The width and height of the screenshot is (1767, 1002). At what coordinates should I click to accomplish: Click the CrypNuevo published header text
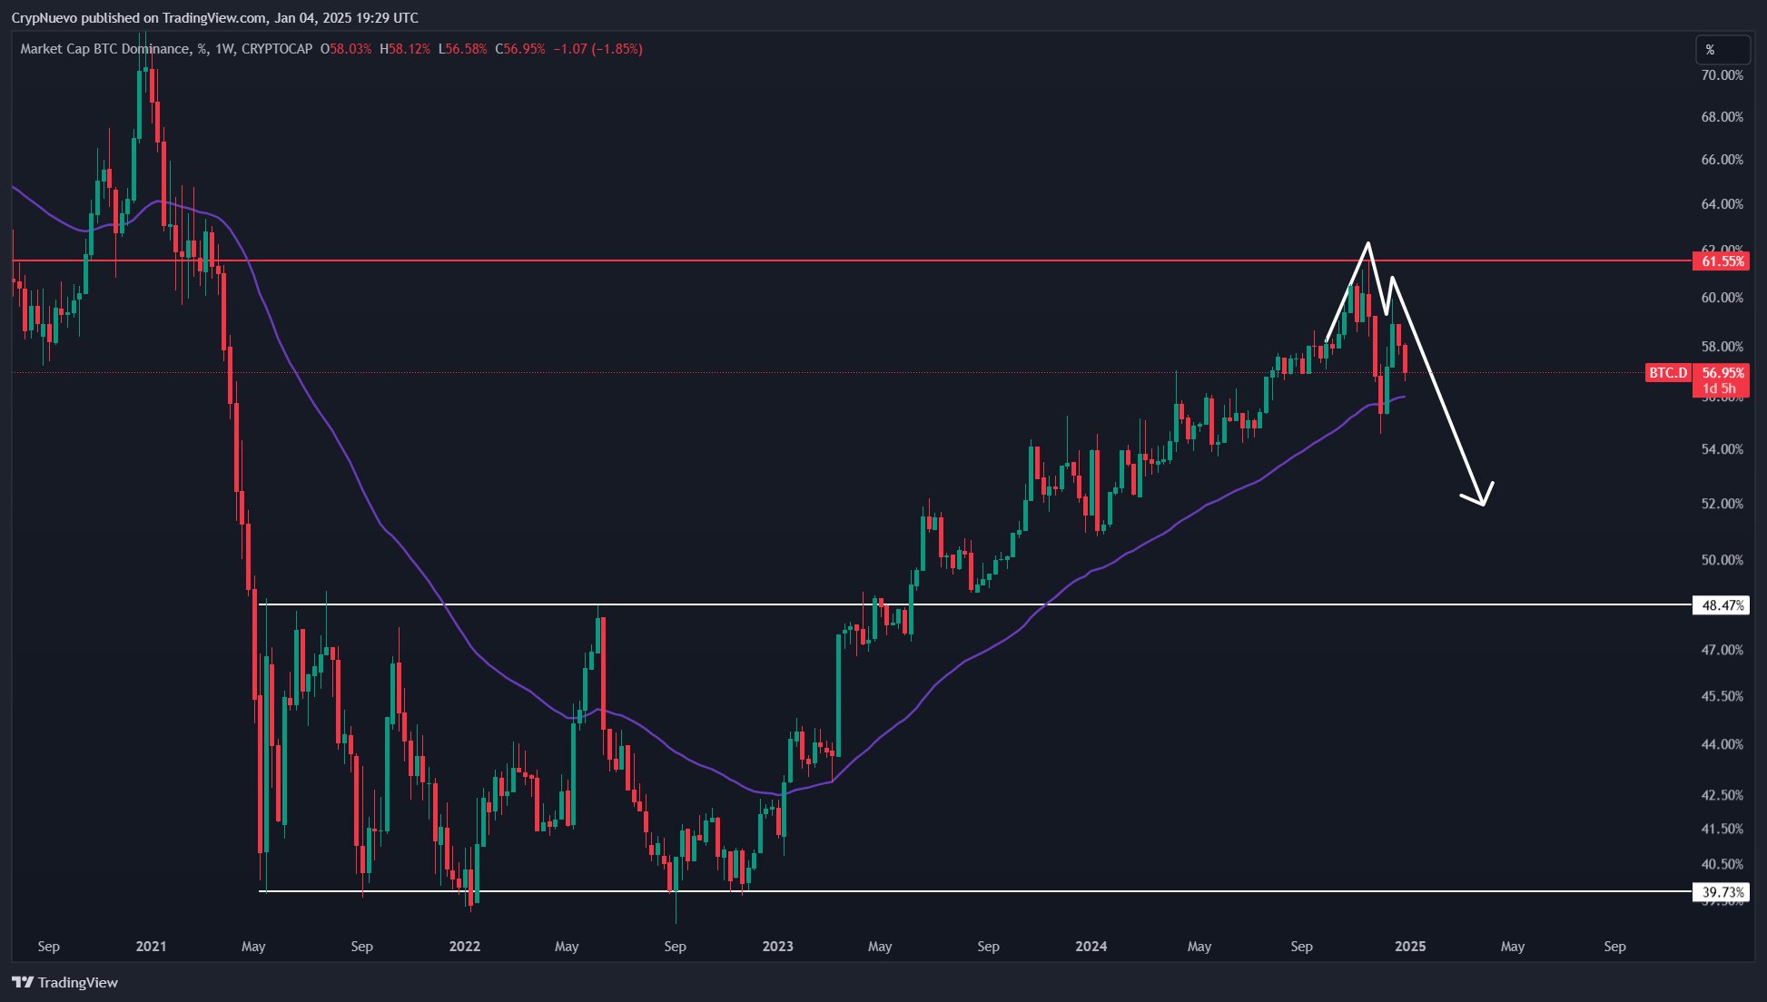(x=215, y=17)
